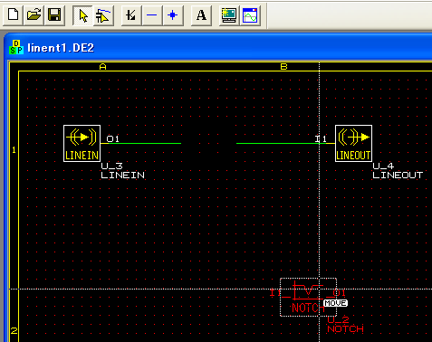Create a new file from the toolbar
This screenshot has width=432, height=342.
click(x=13, y=14)
